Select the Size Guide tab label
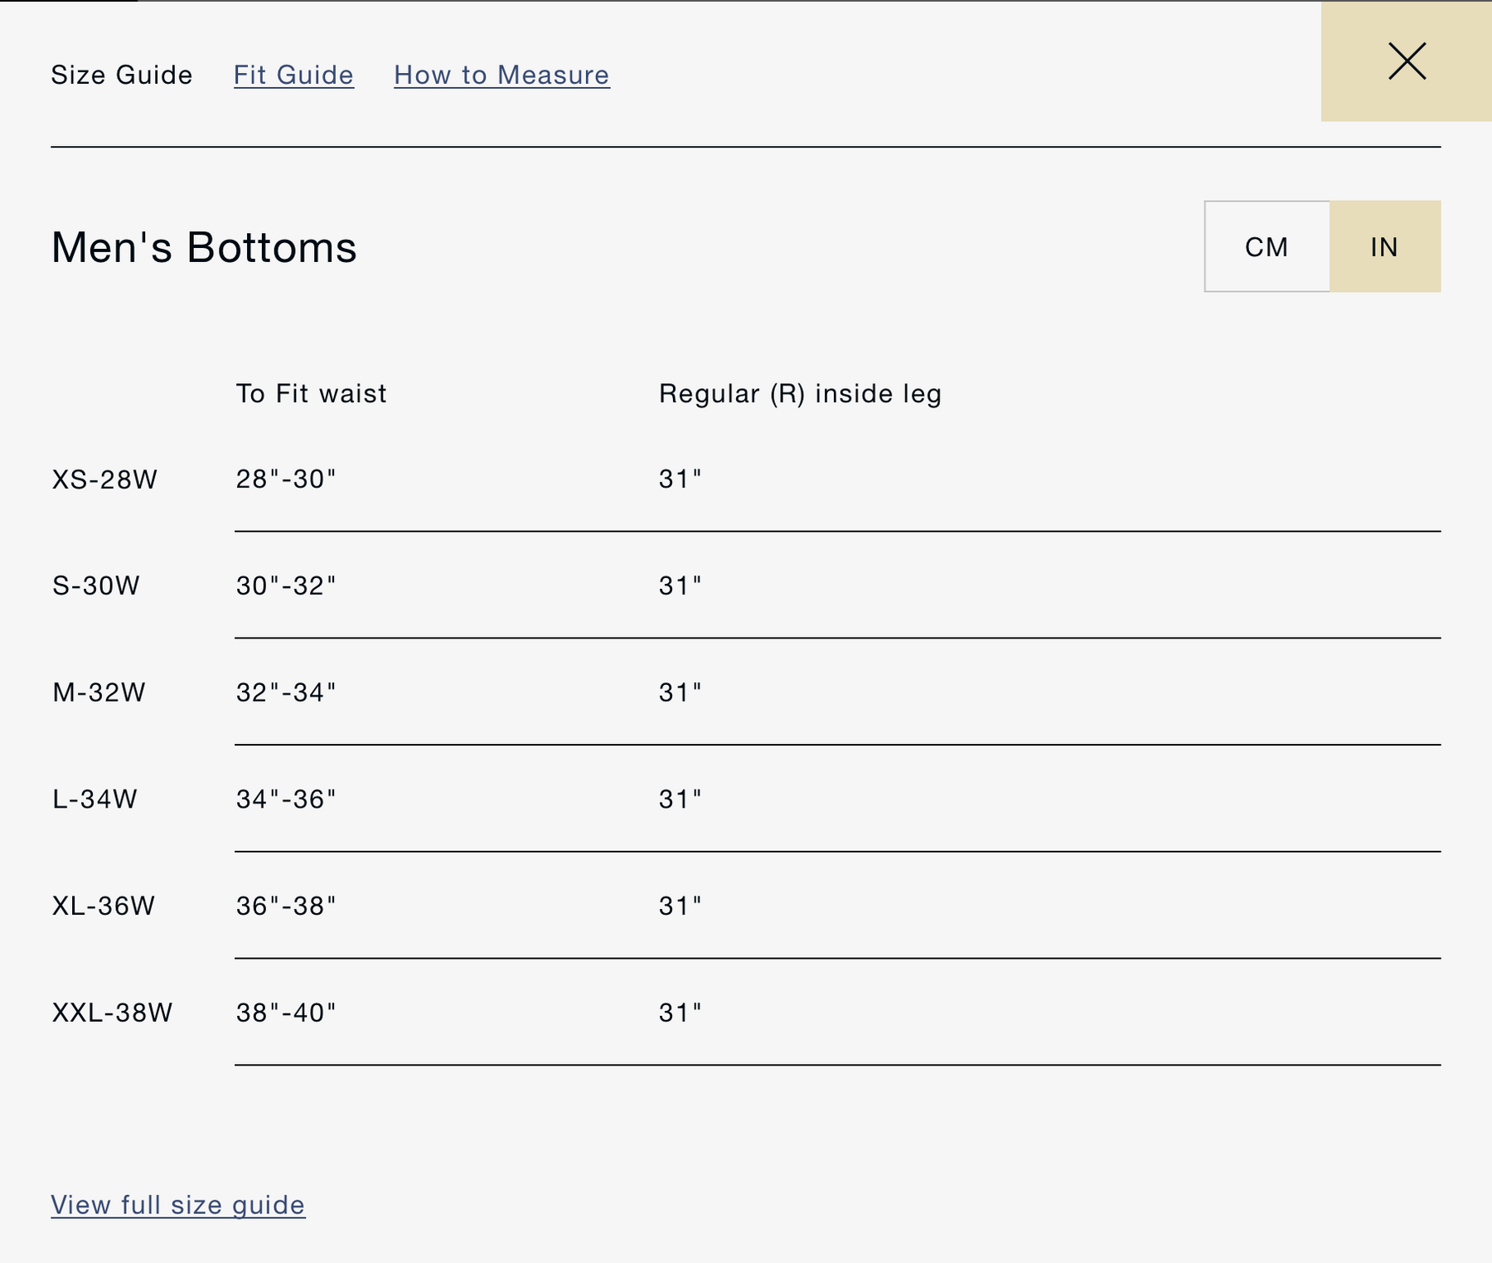The height and width of the screenshot is (1263, 1492). pyautogui.click(x=122, y=75)
